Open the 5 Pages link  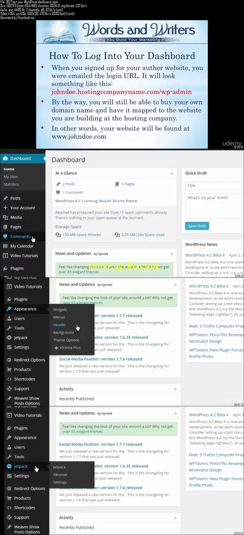(x=128, y=184)
